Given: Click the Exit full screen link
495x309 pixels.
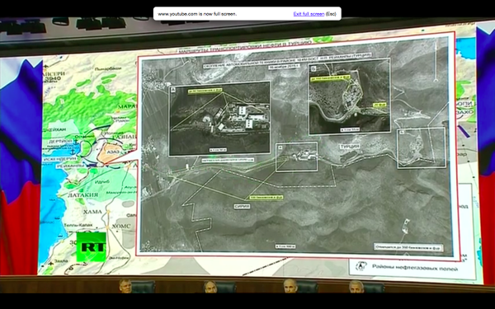Looking at the screenshot, I should pyautogui.click(x=309, y=14).
